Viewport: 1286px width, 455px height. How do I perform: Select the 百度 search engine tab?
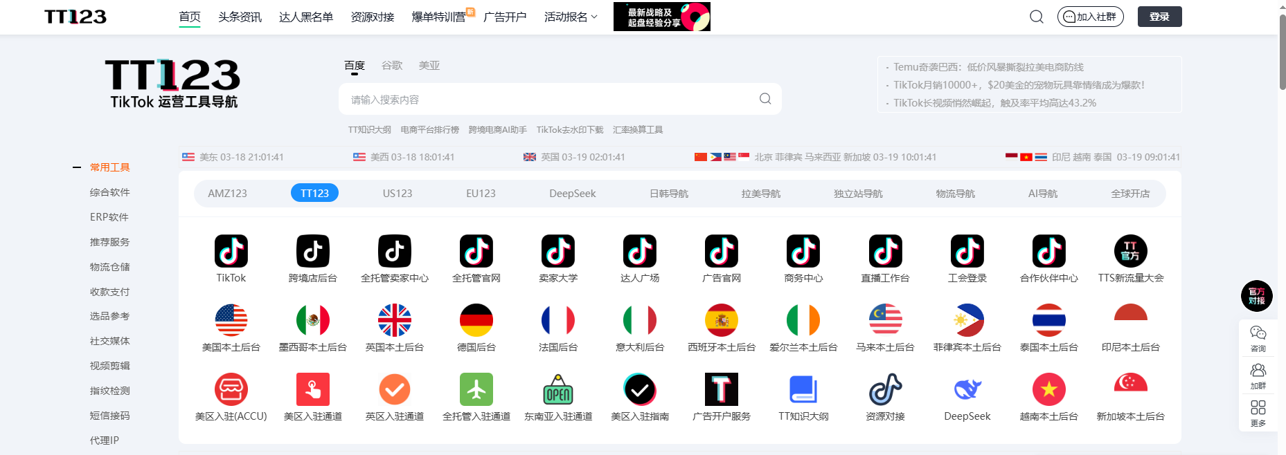pyautogui.click(x=355, y=65)
